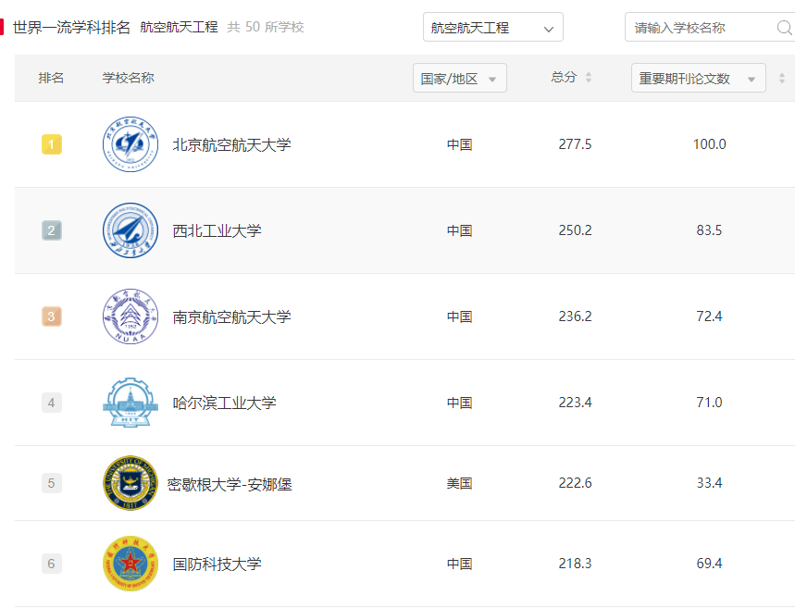The image size is (795, 608).
Task: Click the 排名 column header
Action: point(51,78)
